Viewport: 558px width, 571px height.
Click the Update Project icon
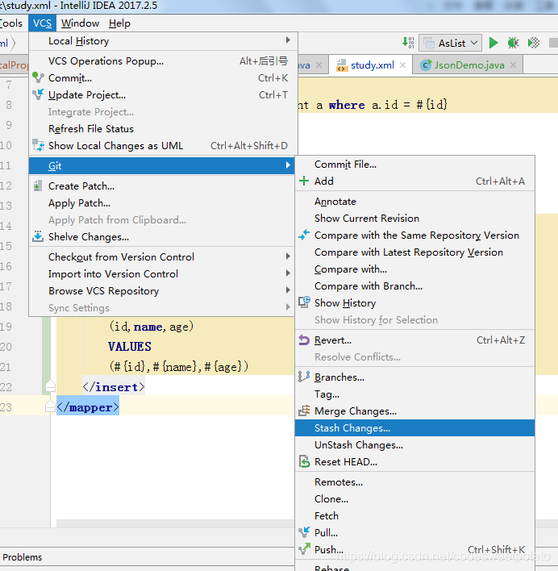(38, 94)
